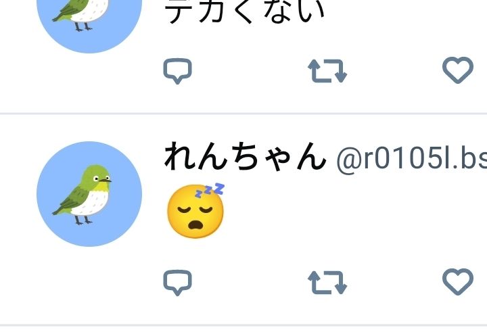Like れんちゃん's sleeping emoji post

click(x=458, y=282)
